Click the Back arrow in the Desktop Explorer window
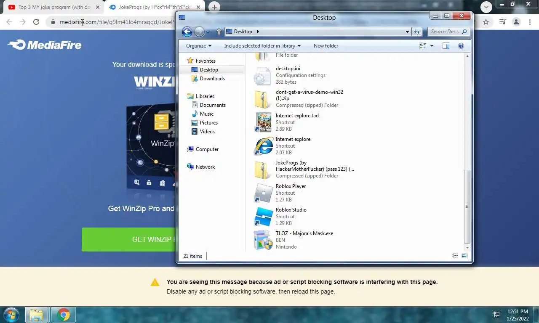539x323 pixels. [x=187, y=32]
